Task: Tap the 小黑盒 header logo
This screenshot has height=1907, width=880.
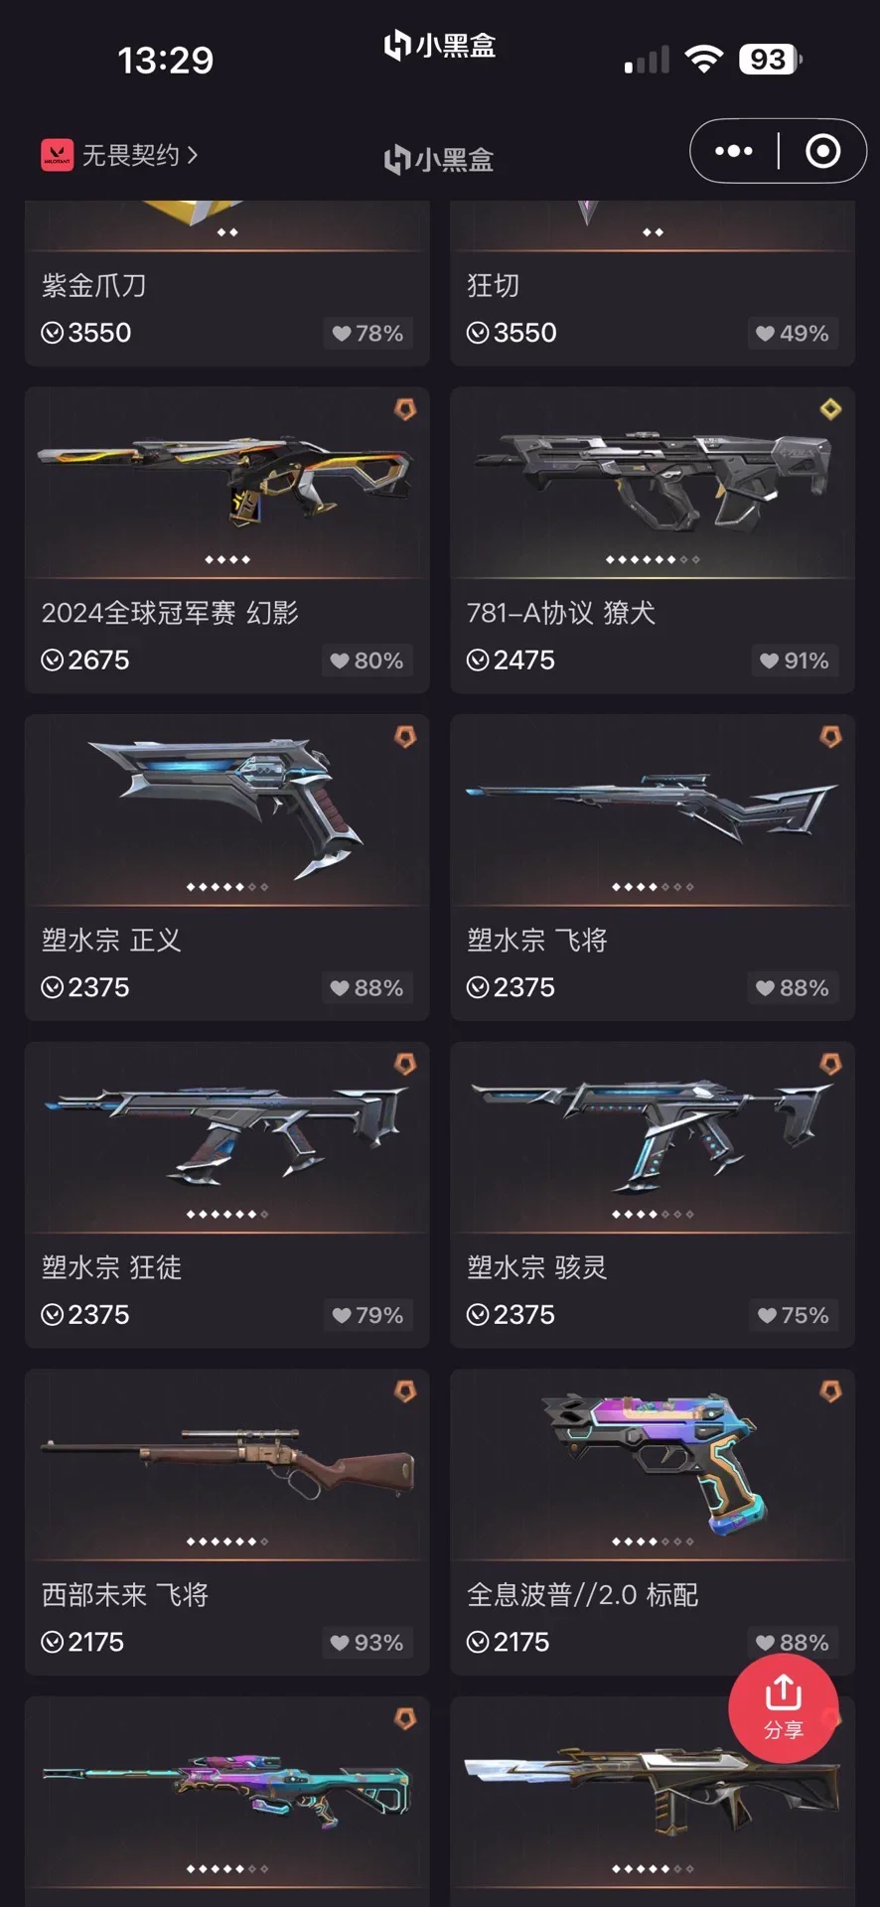Action: coord(439,159)
